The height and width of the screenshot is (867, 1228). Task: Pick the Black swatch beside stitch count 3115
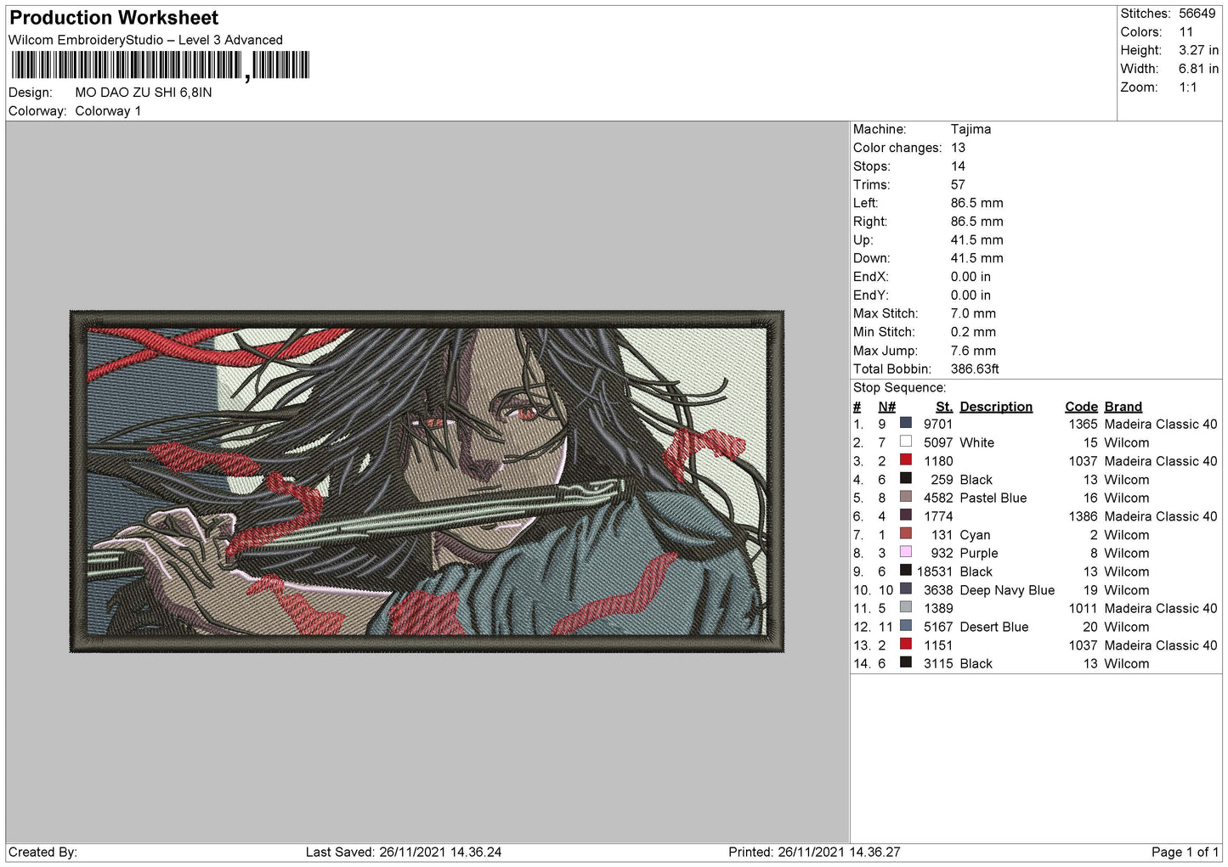pyautogui.click(x=906, y=662)
